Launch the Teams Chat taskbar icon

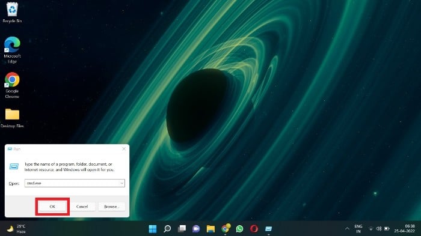(x=196, y=229)
